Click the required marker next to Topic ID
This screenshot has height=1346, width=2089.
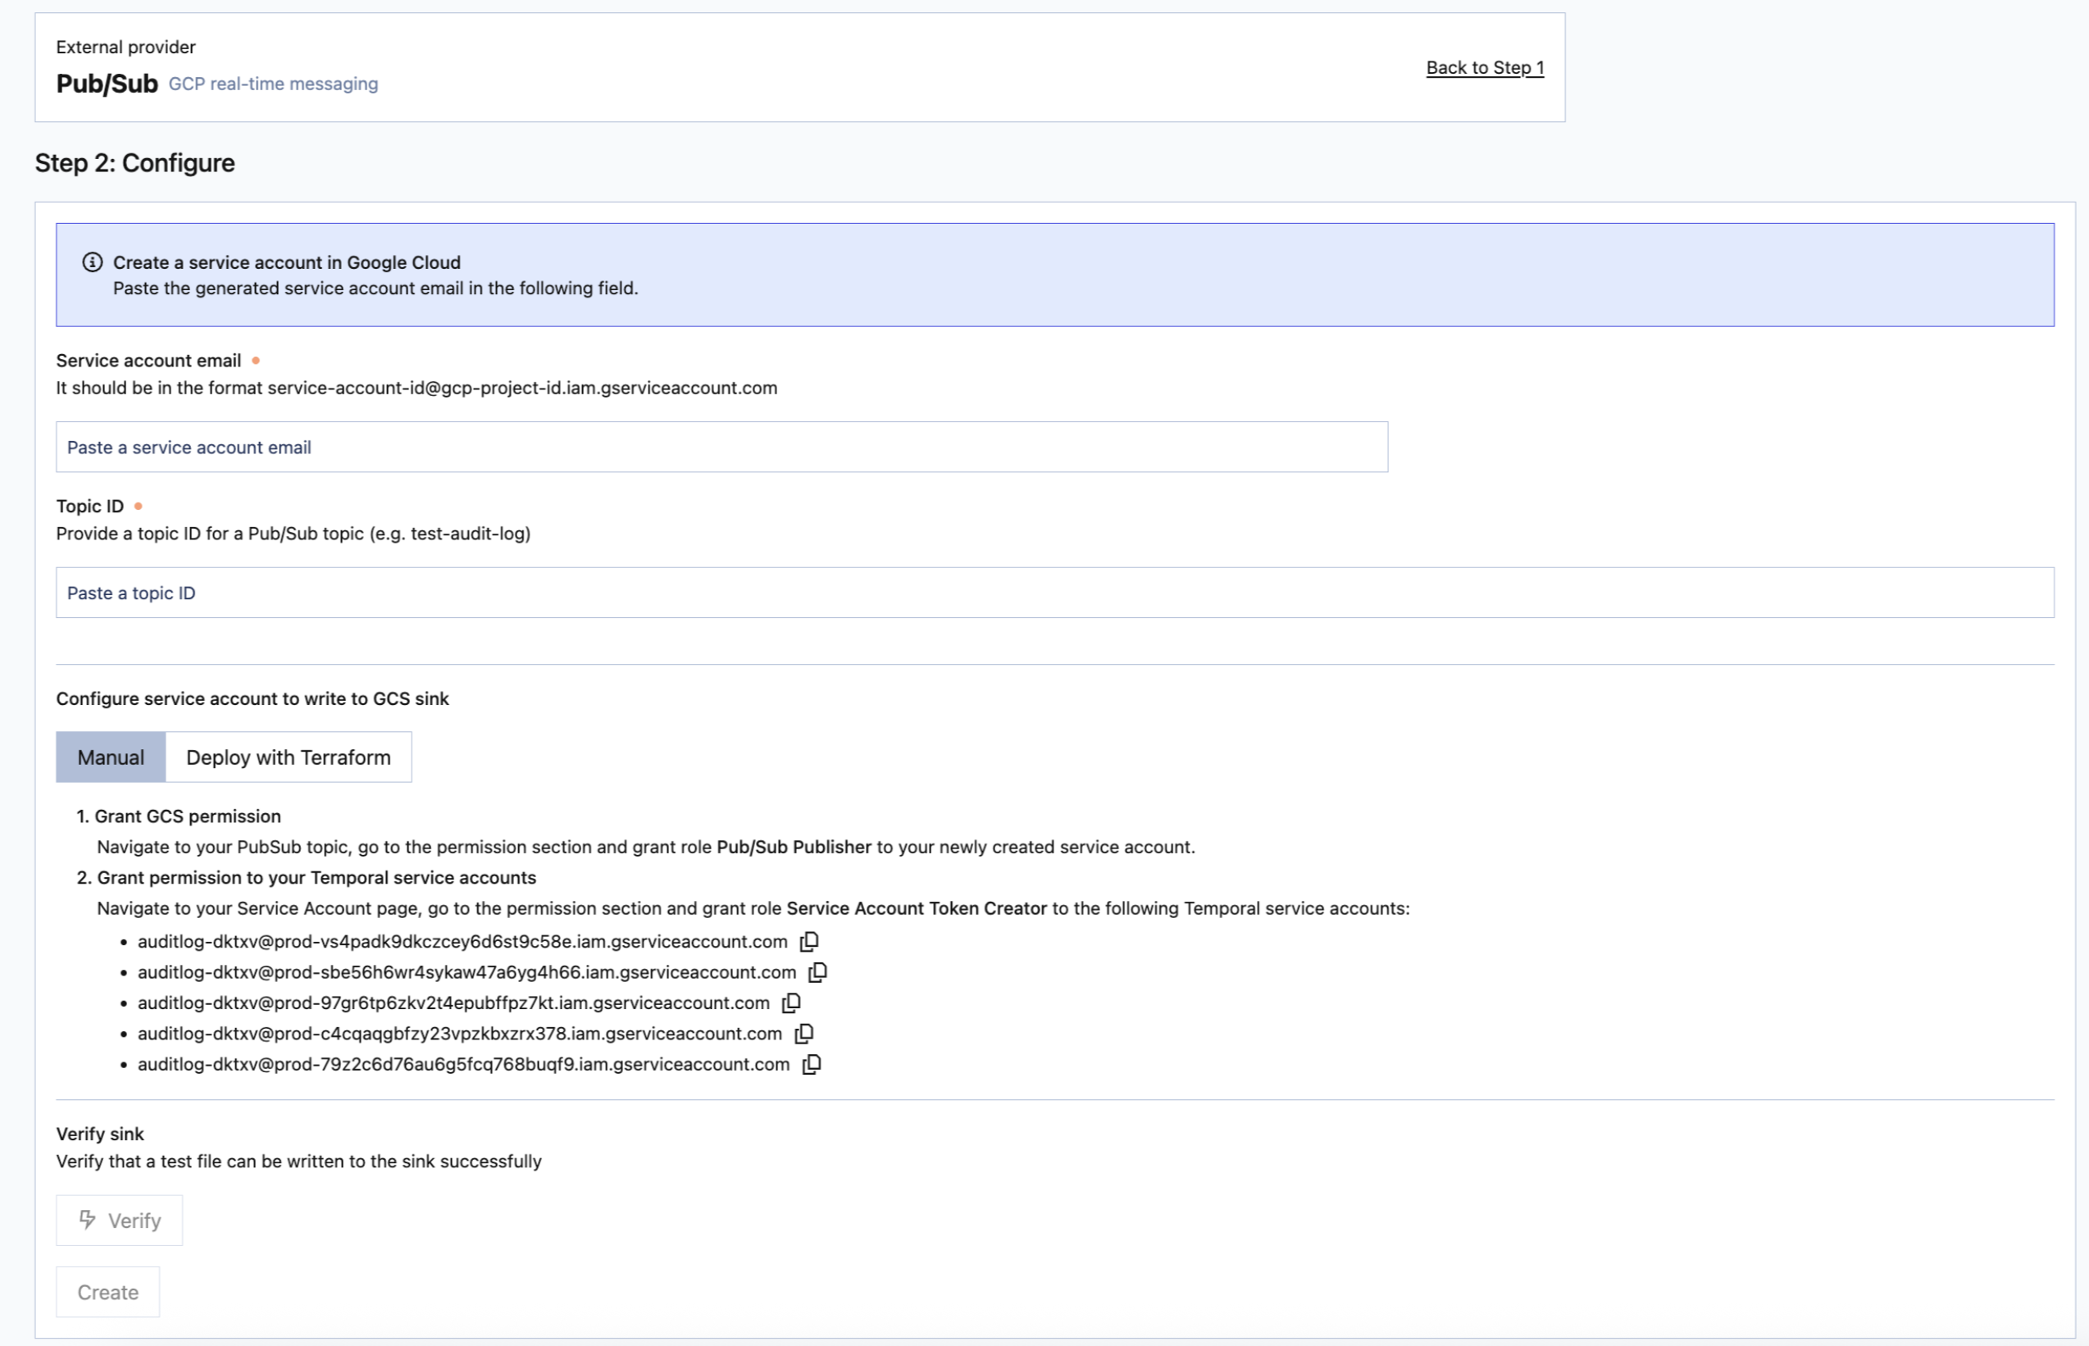pyautogui.click(x=137, y=505)
